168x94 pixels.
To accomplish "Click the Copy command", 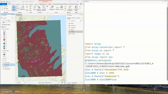I will pos(6,9).
